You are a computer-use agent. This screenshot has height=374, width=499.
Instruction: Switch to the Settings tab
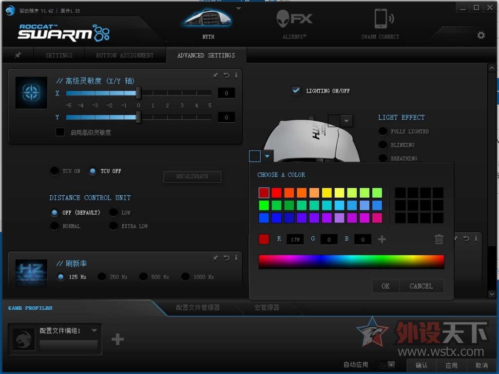tap(59, 56)
